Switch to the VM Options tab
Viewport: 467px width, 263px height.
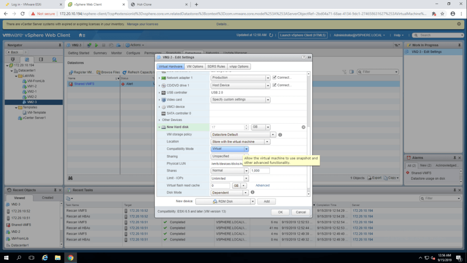click(x=195, y=67)
